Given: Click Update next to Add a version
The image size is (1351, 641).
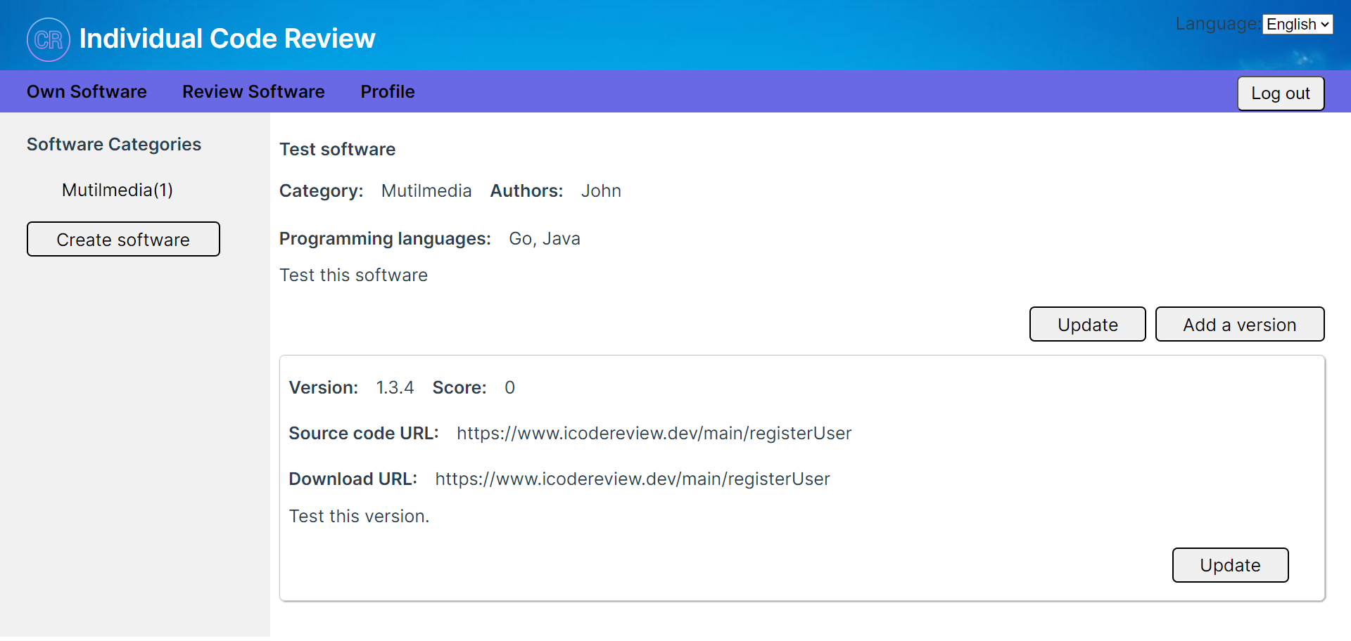Looking at the screenshot, I should [x=1087, y=325].
